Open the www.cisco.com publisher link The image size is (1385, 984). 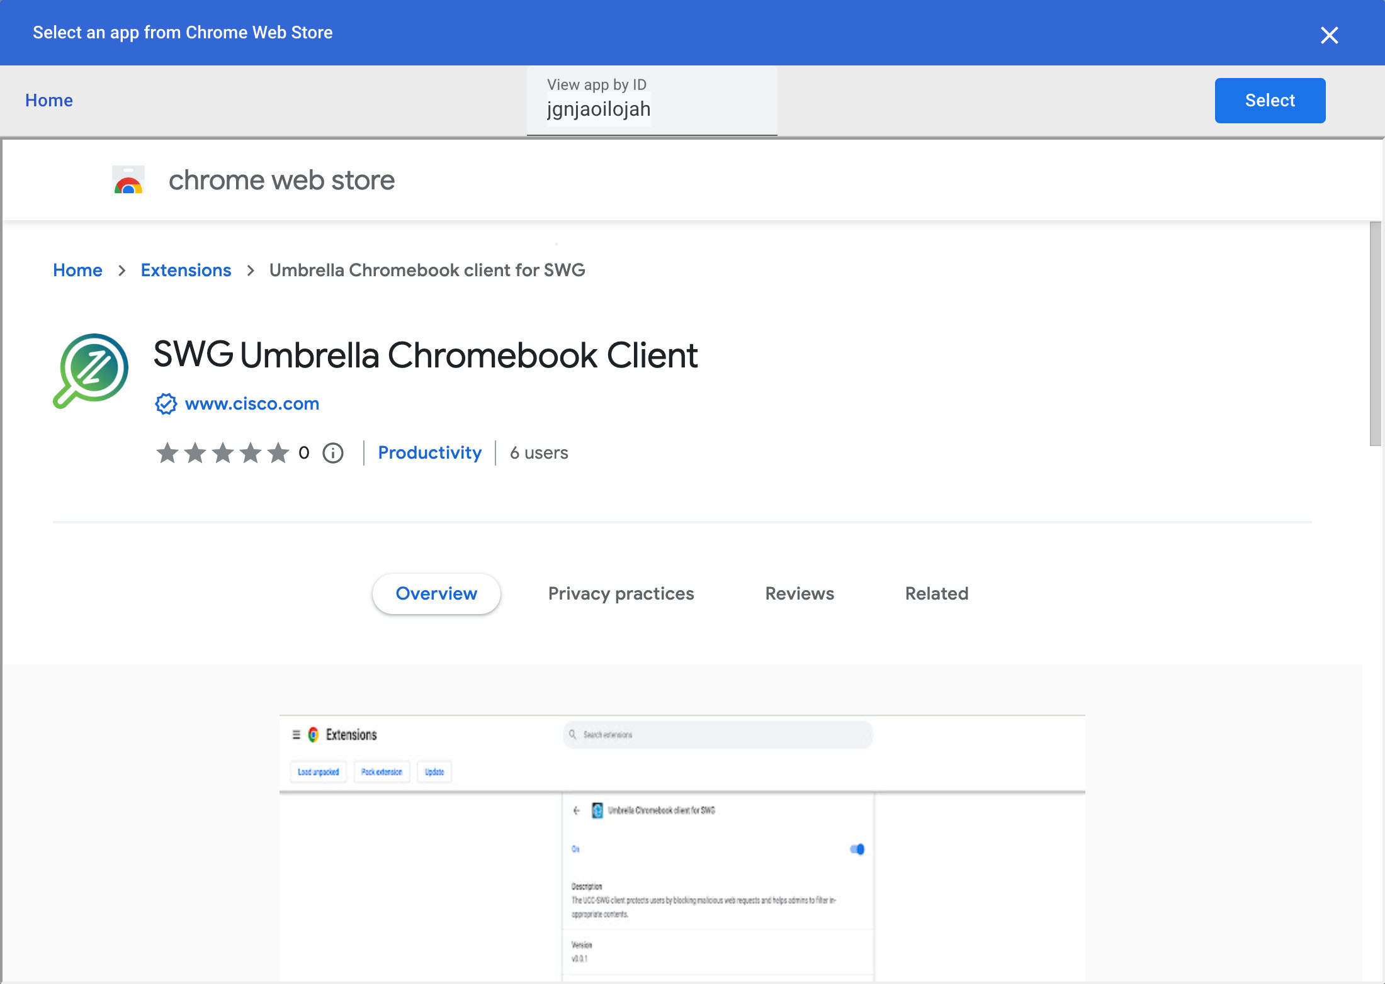pyautogui.click(x=252, y=403)
